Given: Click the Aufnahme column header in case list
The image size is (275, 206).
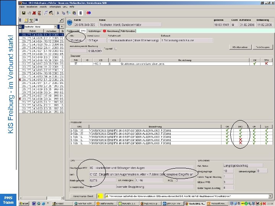Looking at the screenshot, I should pos(51,31).
